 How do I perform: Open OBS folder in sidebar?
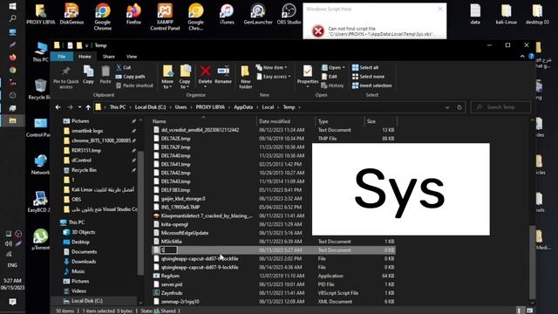[x=76, y=200]
